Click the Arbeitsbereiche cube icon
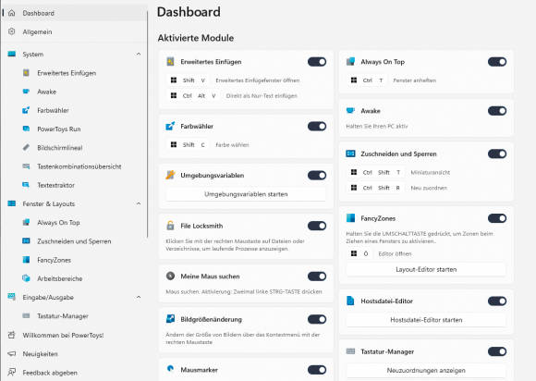This screenshot has width=536, height=381. pos(26,278)
